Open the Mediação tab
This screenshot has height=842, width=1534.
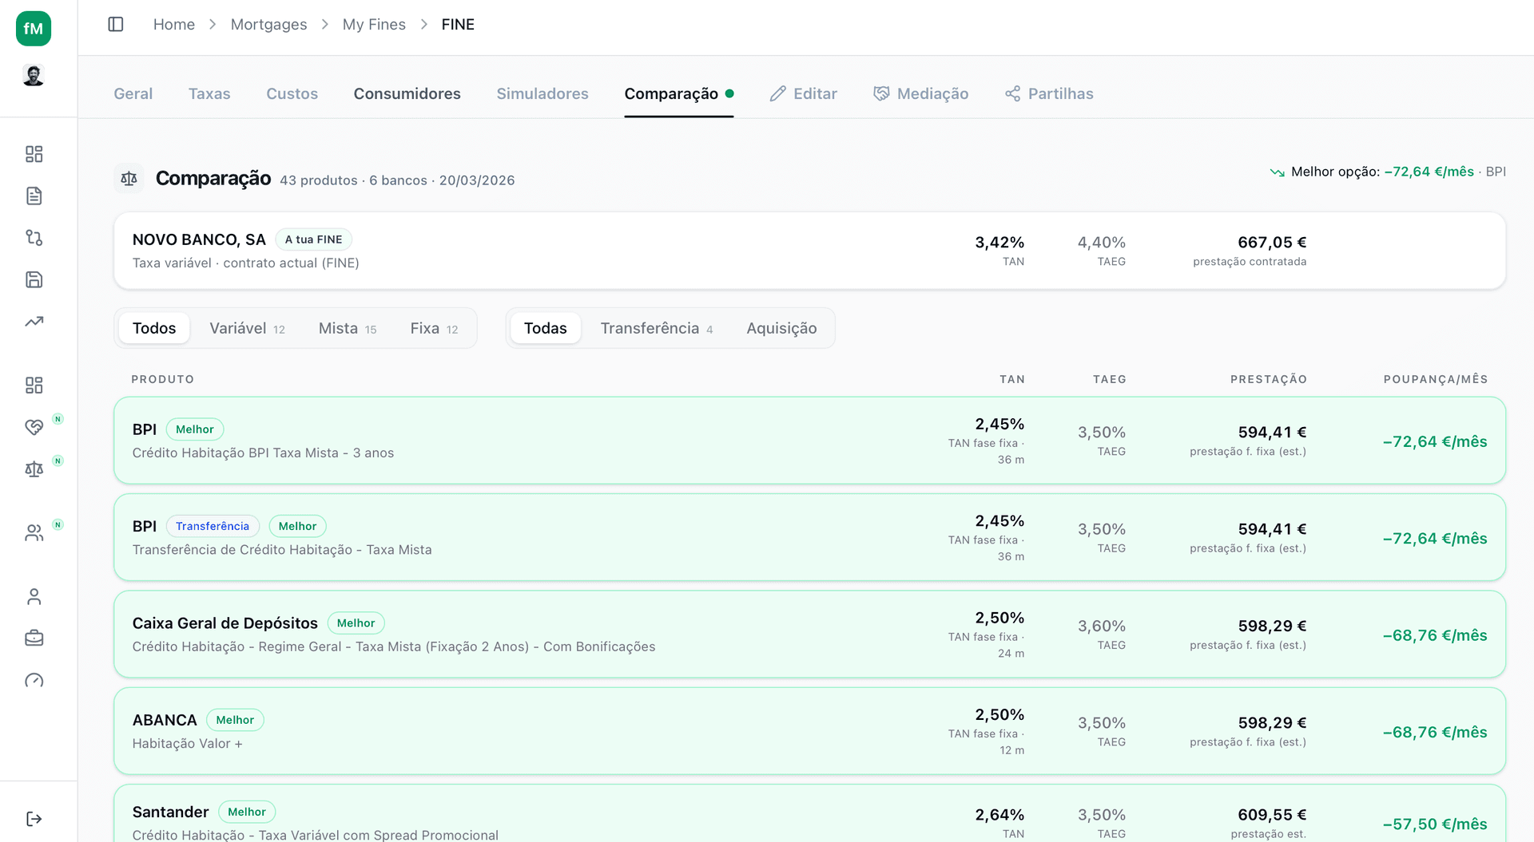click(920, 93)
